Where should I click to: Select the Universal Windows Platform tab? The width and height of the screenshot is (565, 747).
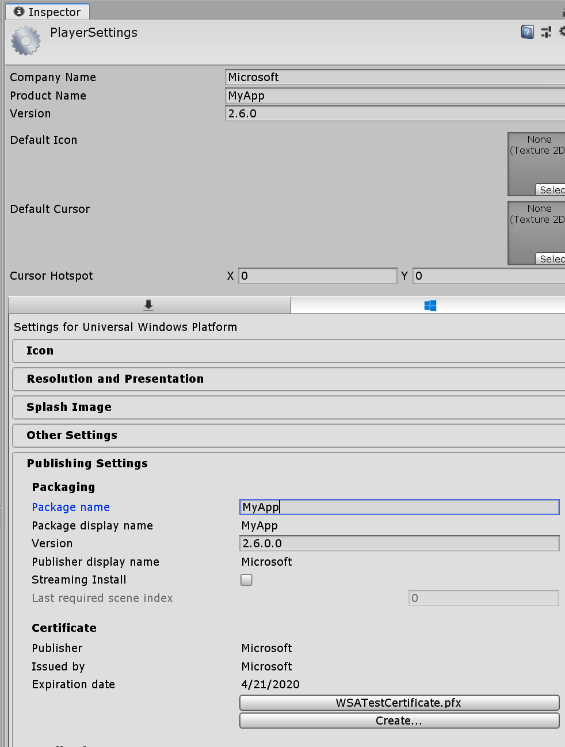coord(429,305)
